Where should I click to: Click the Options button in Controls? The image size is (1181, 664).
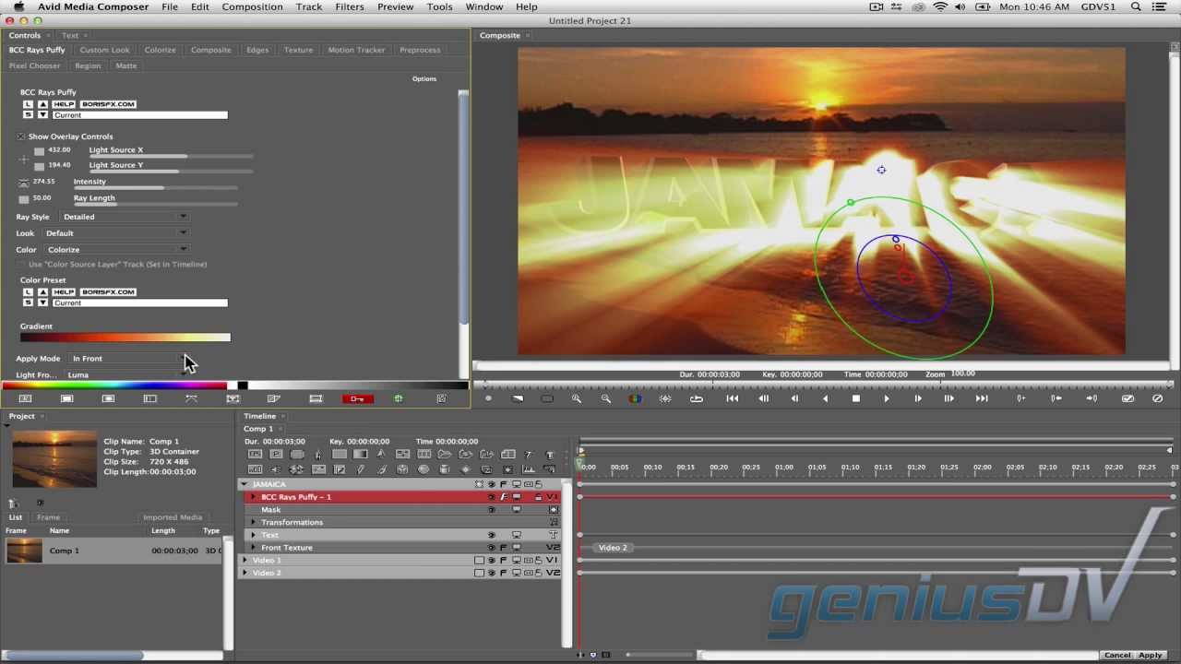coord(424,79)
